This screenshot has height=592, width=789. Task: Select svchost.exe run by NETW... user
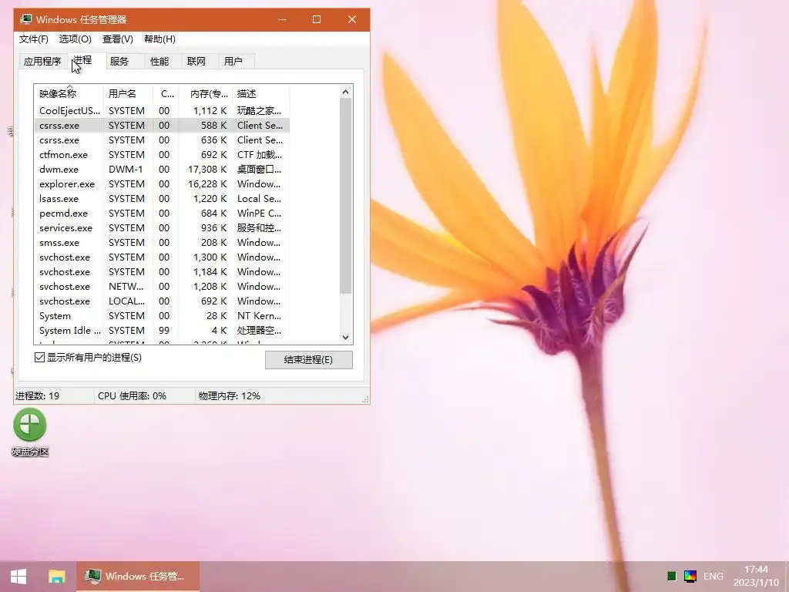pos(162,286)
